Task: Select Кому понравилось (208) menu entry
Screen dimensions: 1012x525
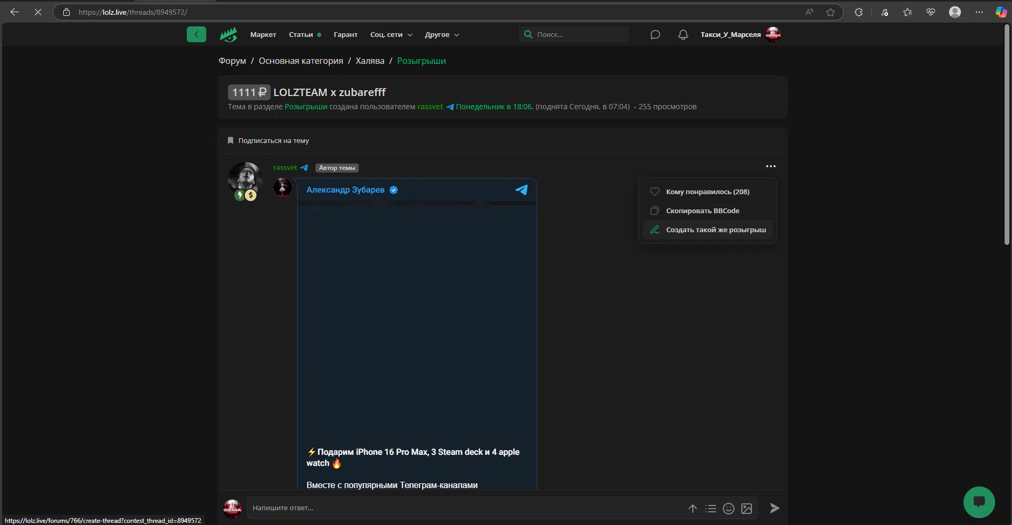Action: pos(708,192)
